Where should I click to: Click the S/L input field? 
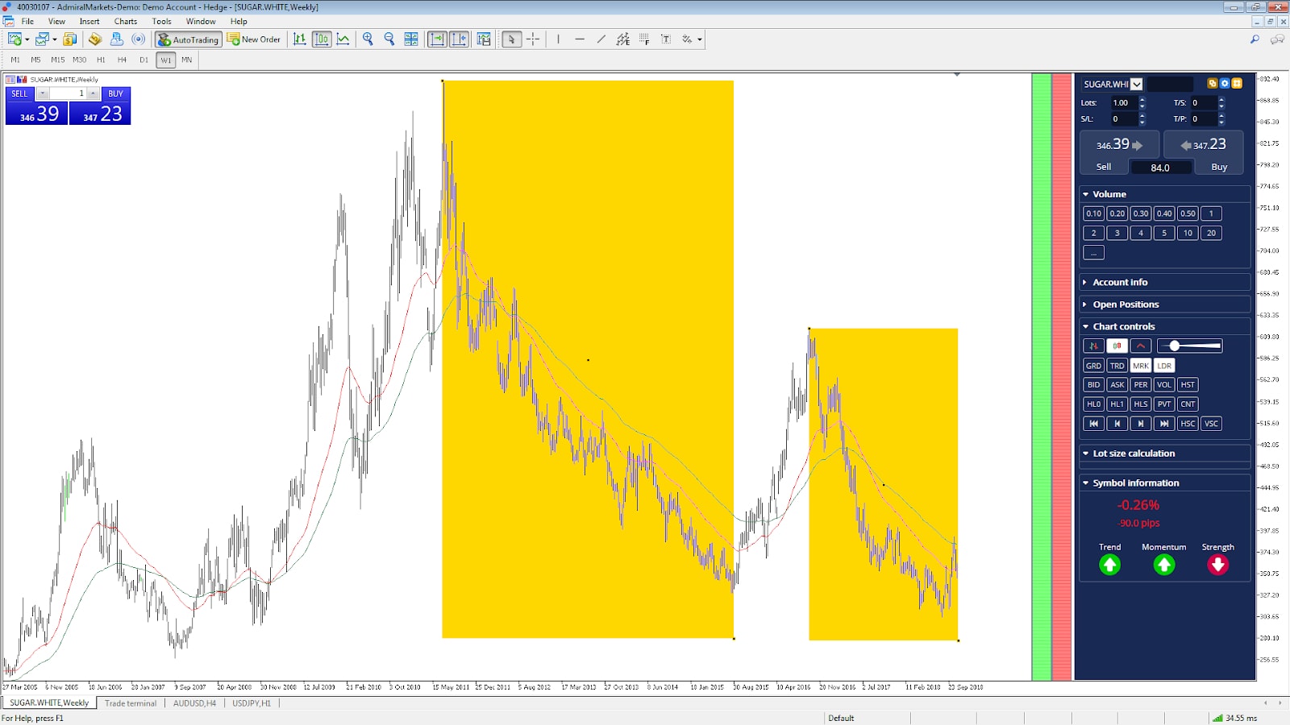click(x=1123, y=119)
